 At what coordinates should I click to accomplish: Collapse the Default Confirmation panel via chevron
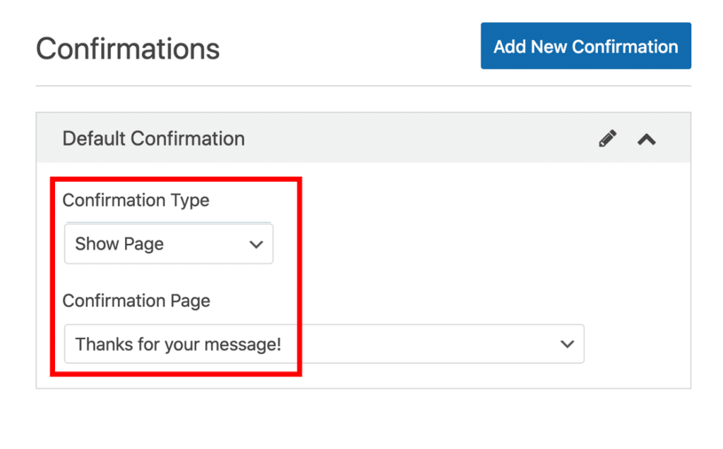(x=647, y=139)
